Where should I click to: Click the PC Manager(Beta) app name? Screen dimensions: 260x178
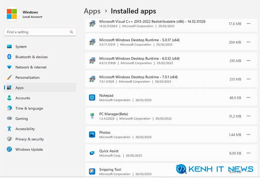(113, 114)
